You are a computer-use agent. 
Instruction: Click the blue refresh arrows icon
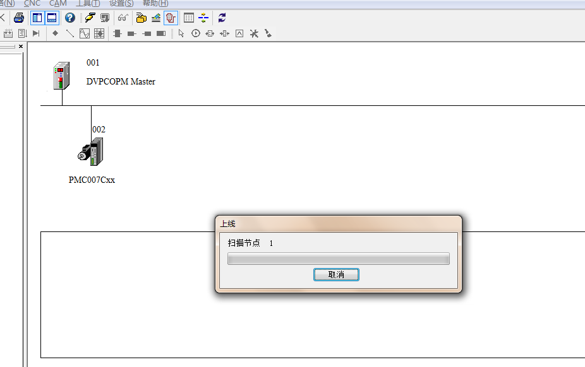click(222, 18)
